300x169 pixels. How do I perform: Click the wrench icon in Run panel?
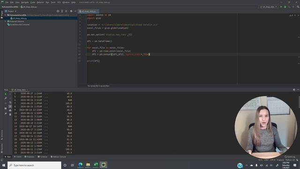(6, 98)
